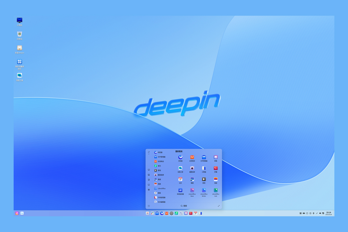
Task: Click the search magnifier on taskbar
Action: coord(22,213)
